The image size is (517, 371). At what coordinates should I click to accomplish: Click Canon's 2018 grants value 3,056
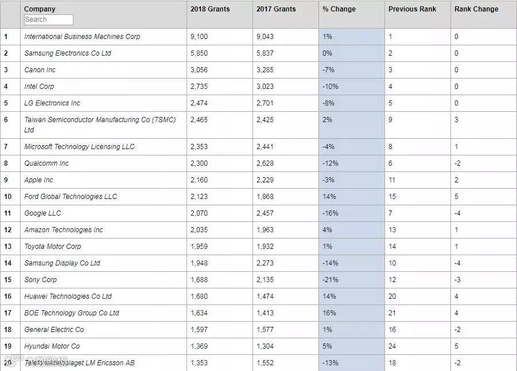click(199, 70)
